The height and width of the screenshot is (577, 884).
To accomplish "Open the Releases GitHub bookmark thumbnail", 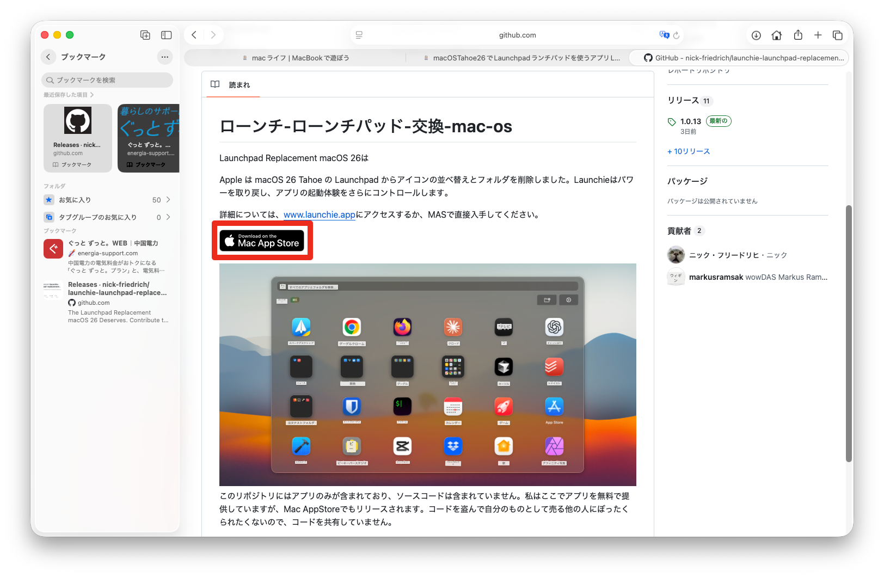I will (x=78, y=138).
